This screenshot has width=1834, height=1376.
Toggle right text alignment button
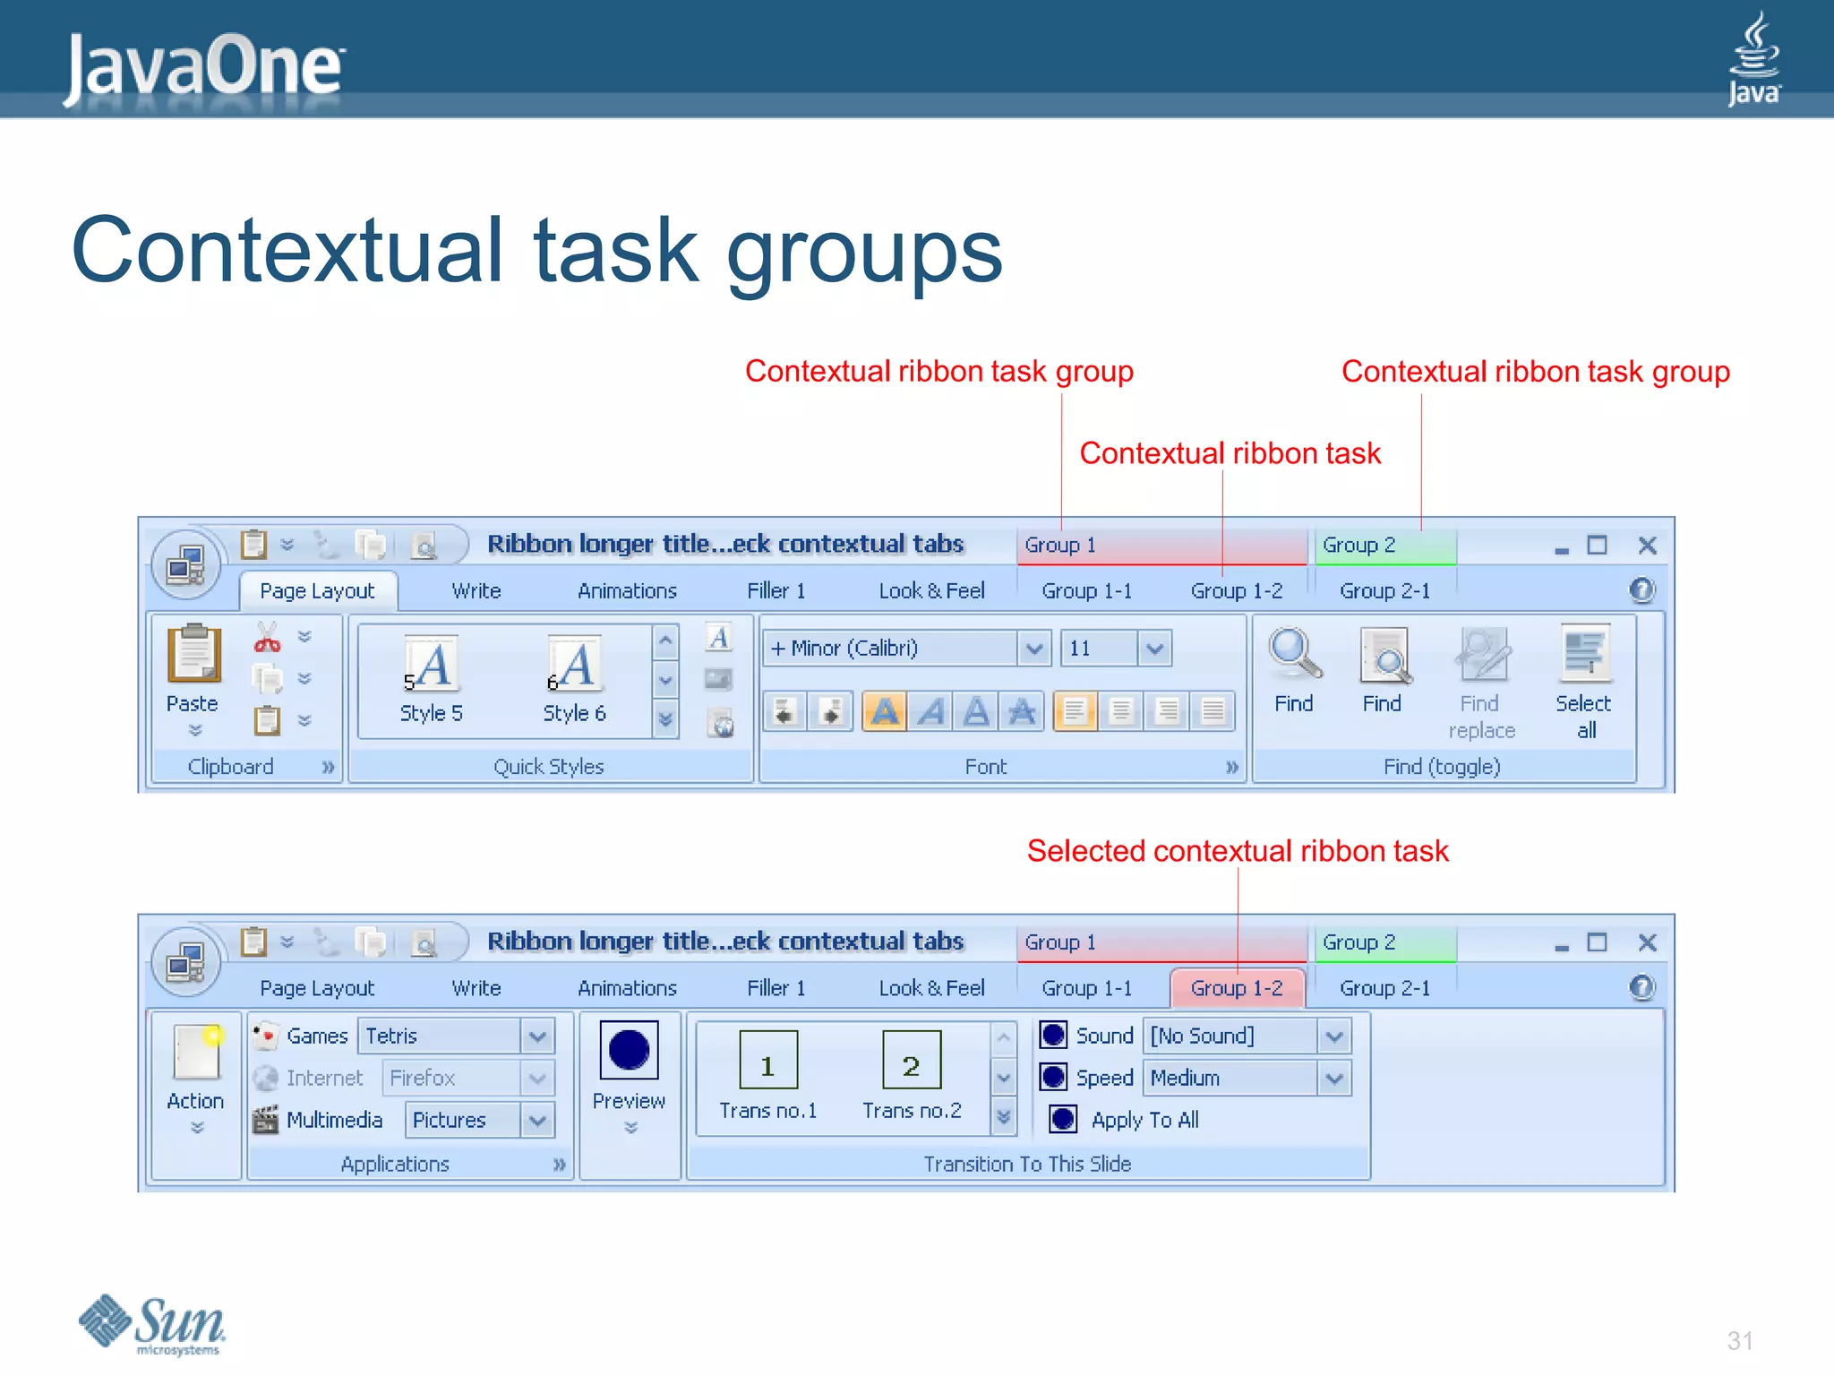click(1167, 712)
